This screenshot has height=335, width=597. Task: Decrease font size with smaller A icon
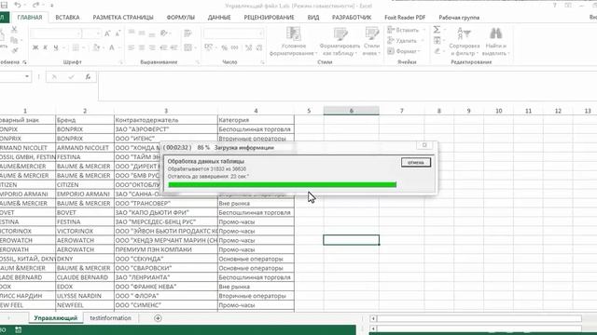pos(118,33)
